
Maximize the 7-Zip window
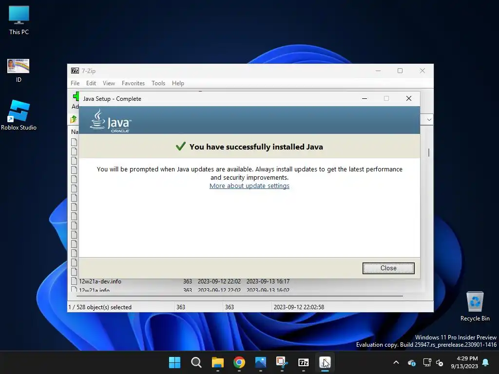[x=400, y=71]
